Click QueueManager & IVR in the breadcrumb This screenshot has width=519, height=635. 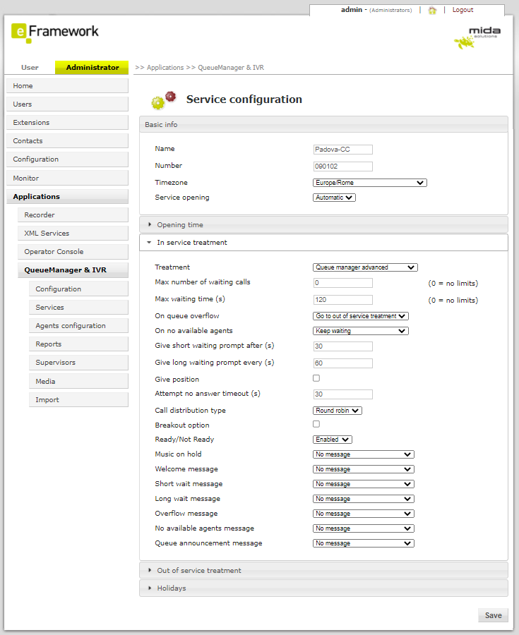pos(231,68)
